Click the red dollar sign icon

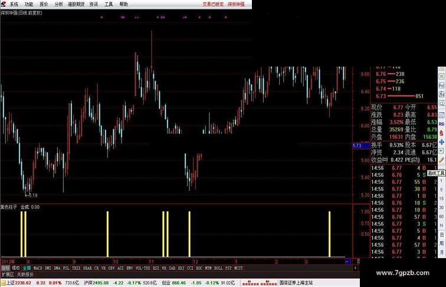pyautogui.click(x=441, y=133)
